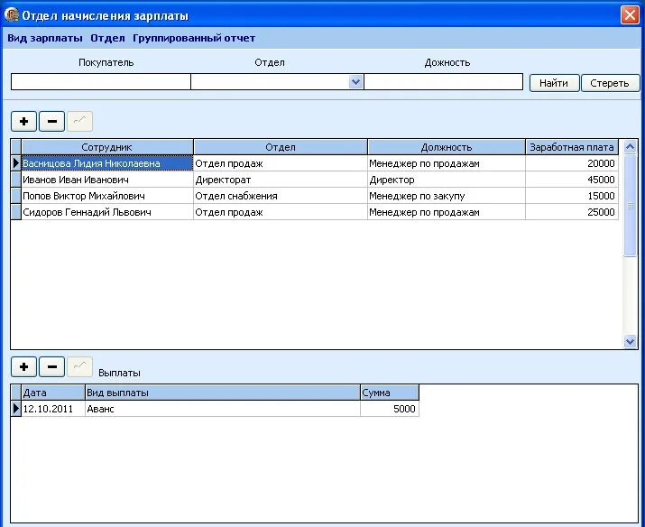Select row Иванов Иван Иванович
This screenshot has height=527, width=645.
(315, 180)
